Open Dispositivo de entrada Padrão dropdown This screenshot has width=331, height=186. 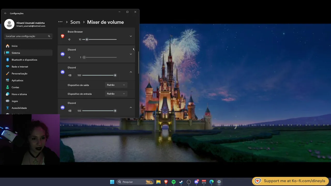pyautogui.click(x=116, y=94)
